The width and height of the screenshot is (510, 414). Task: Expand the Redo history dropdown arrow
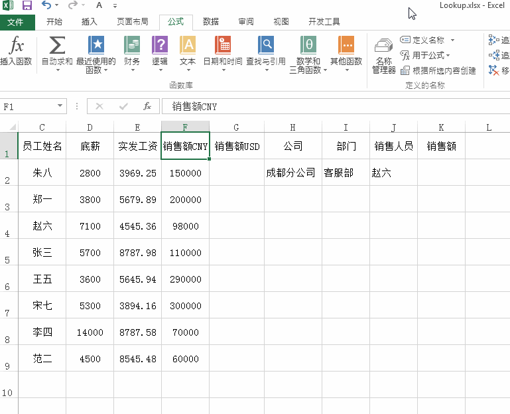pyautogui.click(x=84, y=5)
